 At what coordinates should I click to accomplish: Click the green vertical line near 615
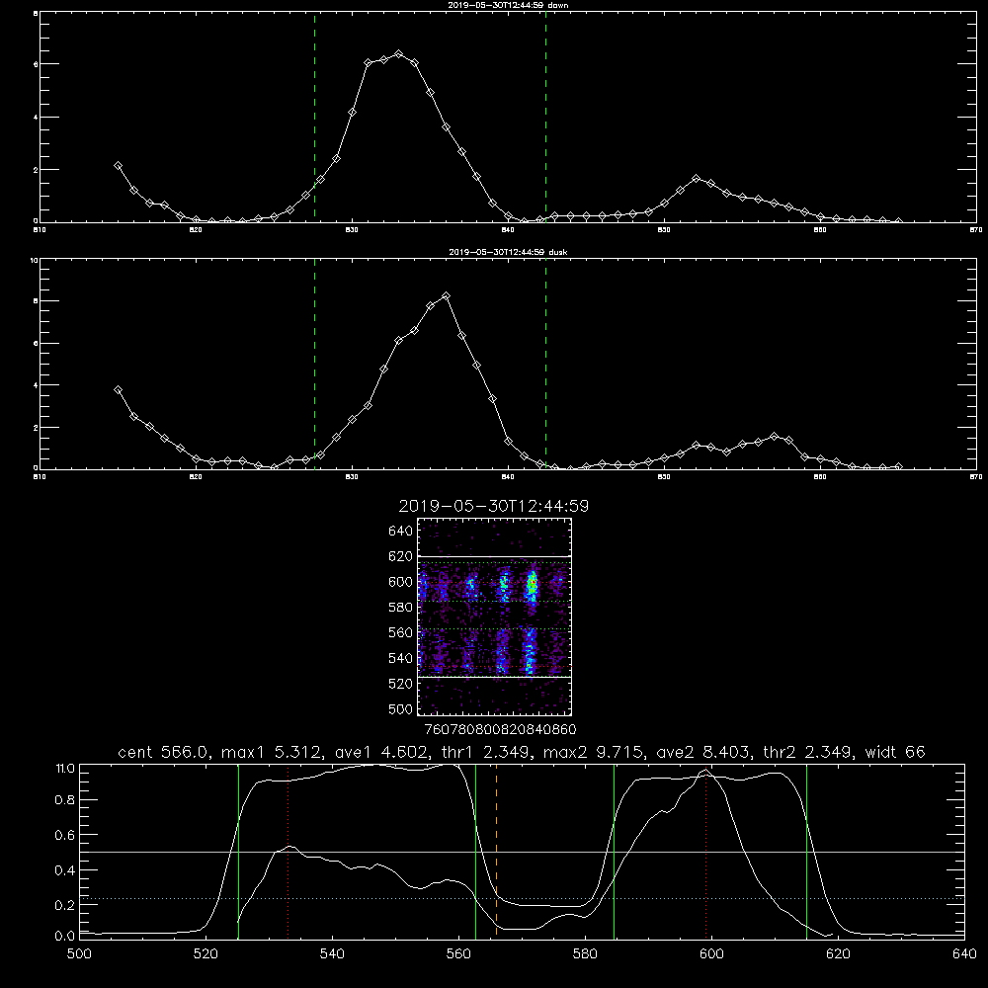[806, 850]
